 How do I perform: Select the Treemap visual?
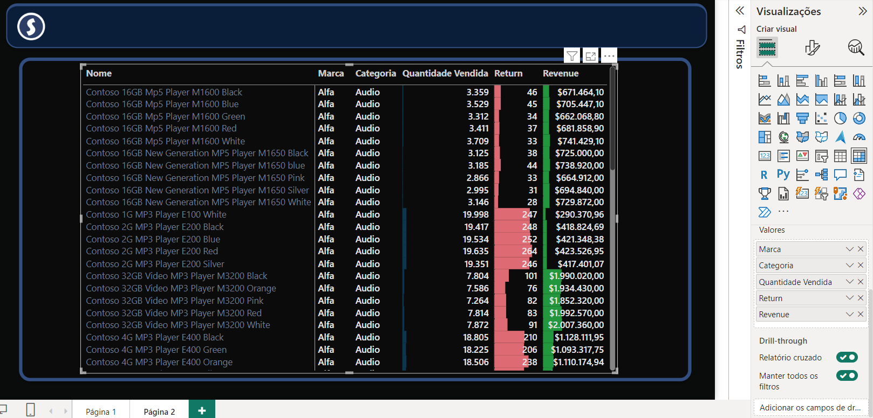(765, 137)
